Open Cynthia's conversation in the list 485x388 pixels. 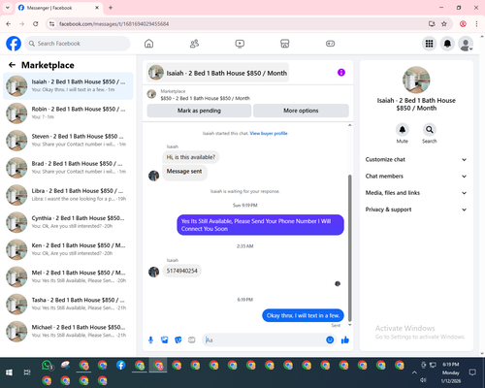[68, 222]
